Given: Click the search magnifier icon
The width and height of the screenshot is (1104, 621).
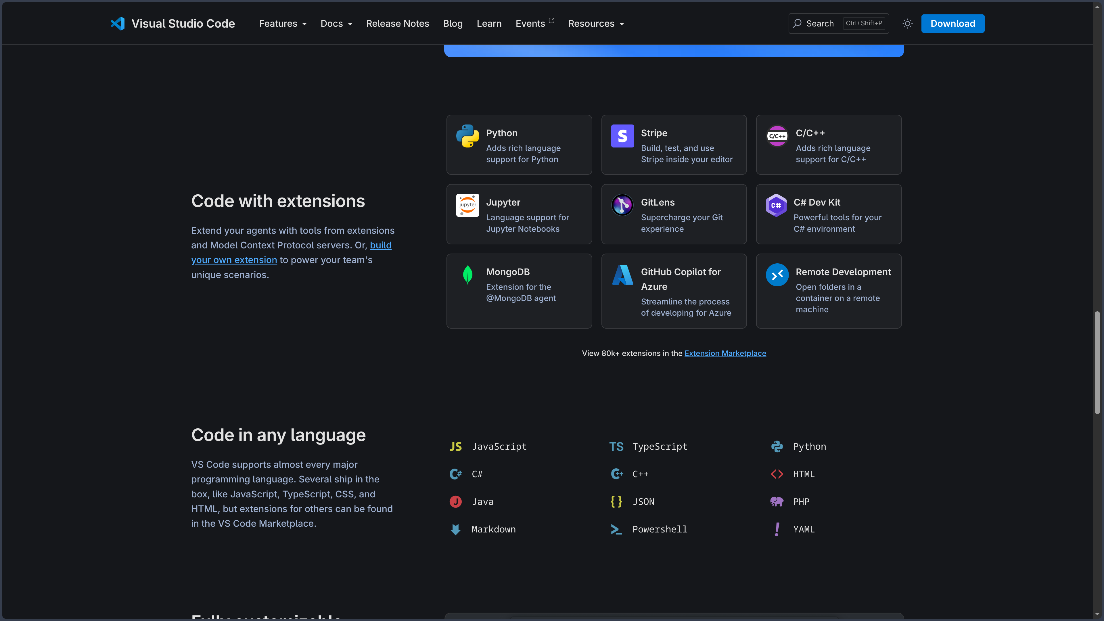Looking at the screenshot, I should 797,24.
